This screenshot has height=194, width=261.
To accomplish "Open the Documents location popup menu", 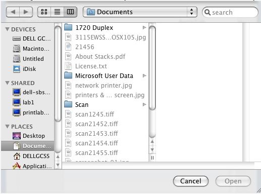I will click(x=140, y=12).
